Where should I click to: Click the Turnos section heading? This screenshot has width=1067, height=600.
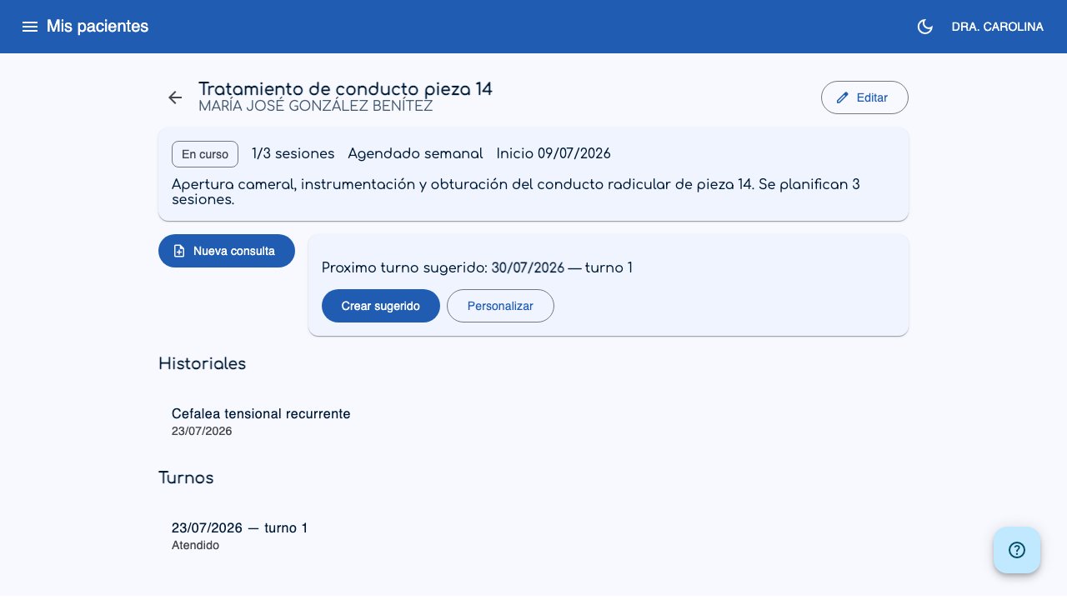(186, 477)
